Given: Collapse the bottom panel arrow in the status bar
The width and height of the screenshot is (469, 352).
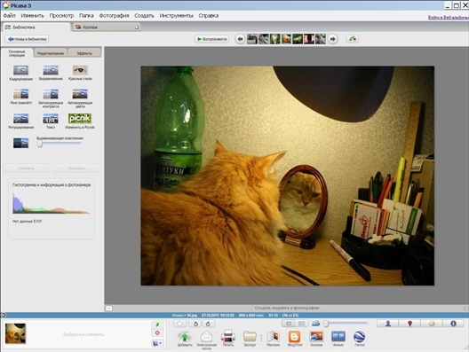Looking at the screenshot, I should (x=4, y=315).
